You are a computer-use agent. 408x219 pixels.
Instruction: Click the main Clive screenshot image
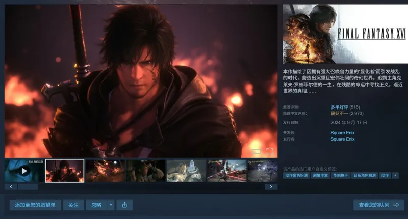(x=141, y=81)
